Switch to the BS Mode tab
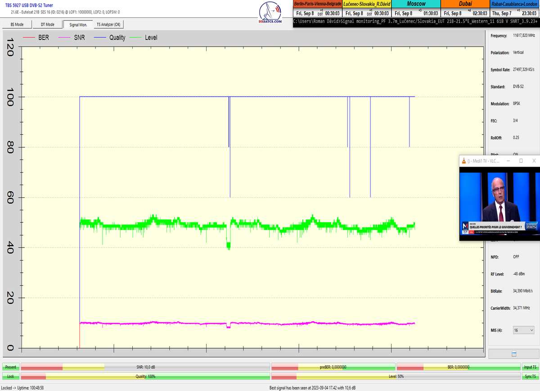The height and width of the screenshot is (391, 540). click(16, 25)
